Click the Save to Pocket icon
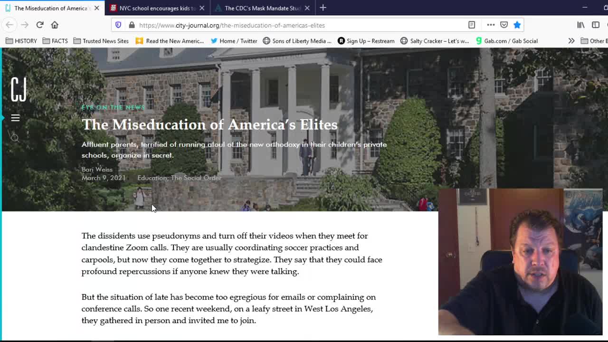The height and width of the screenshot is (342, 608). [x=504, y=25]
